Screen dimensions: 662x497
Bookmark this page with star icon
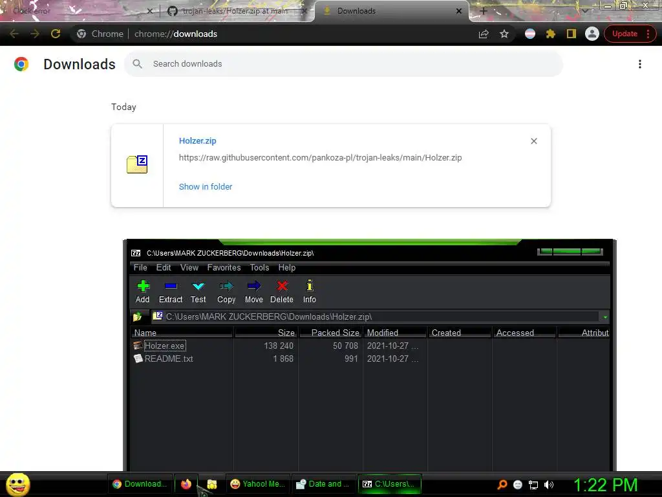tap(504, 34)
